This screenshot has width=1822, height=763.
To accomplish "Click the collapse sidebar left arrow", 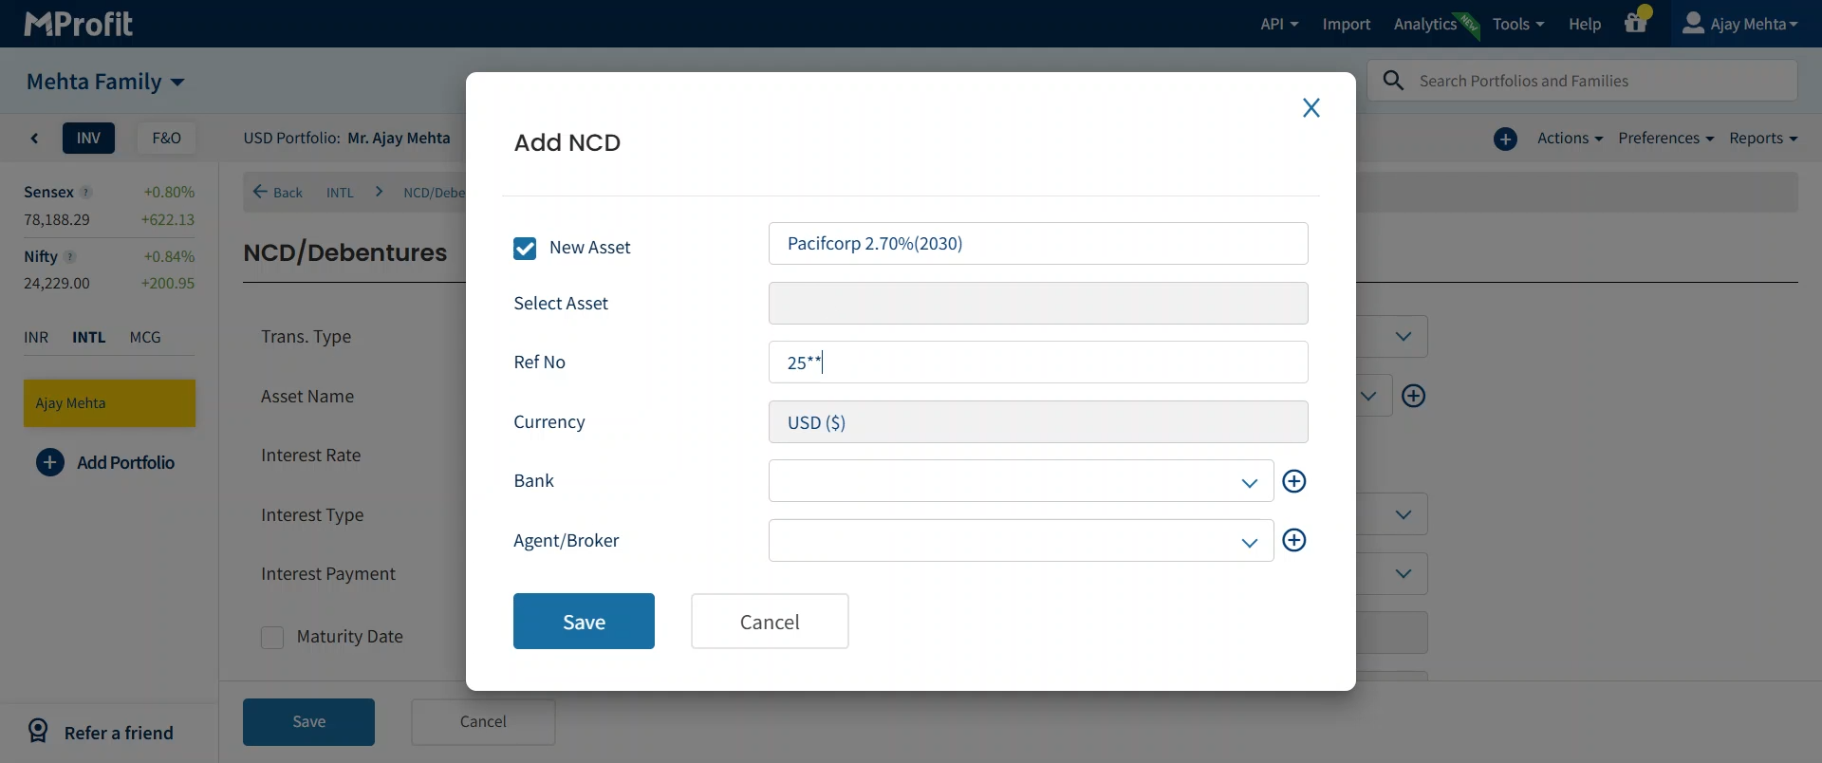I will click(35, 139).
